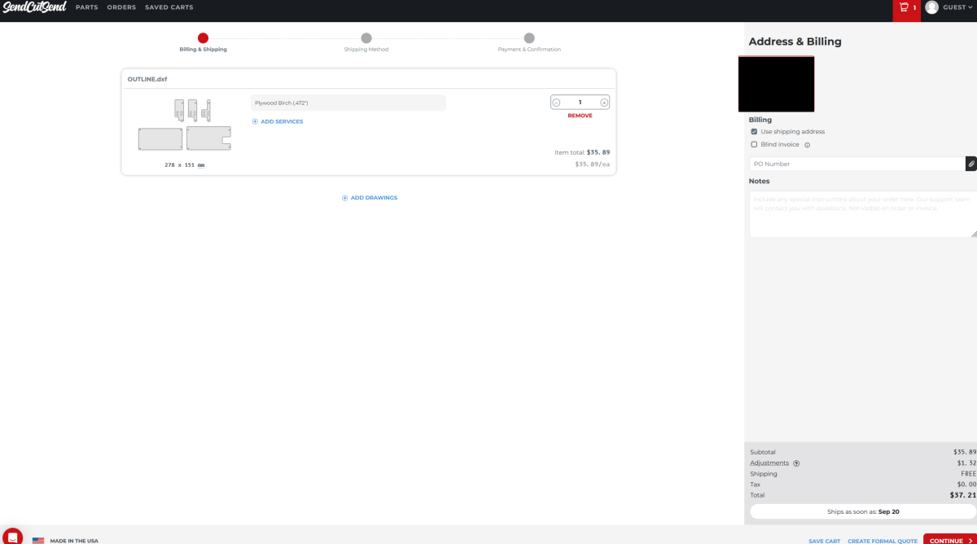Uncheck Use shipping address
Screen dimensions: 977x544
point(754,131)
